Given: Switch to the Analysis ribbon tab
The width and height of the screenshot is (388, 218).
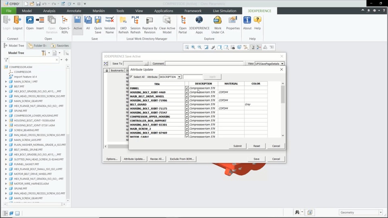Looking at the screenshot, I should (x=49, y=11).
